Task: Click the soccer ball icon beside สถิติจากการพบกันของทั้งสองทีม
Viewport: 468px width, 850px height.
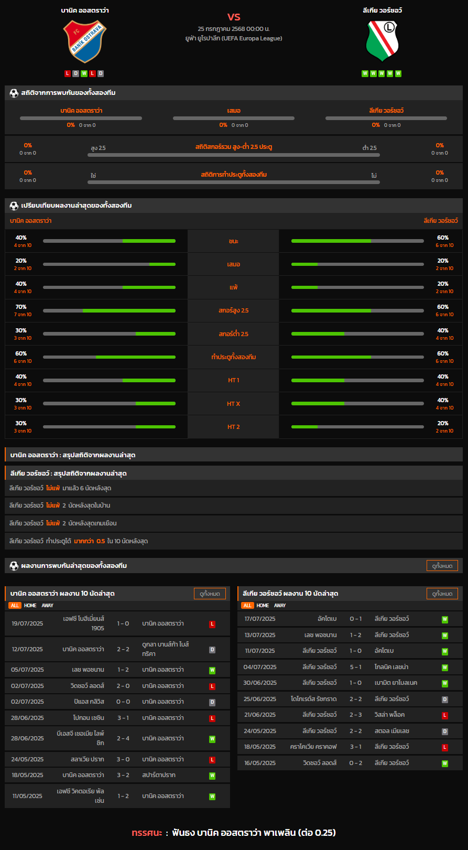Action: click(x=14, y=93)
